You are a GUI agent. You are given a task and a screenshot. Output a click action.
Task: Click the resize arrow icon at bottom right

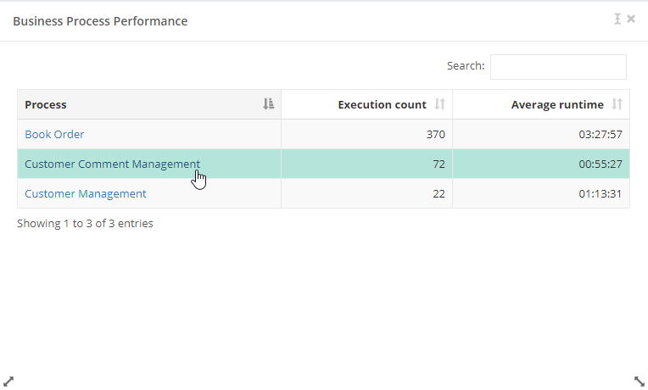[x=640, y=381]
